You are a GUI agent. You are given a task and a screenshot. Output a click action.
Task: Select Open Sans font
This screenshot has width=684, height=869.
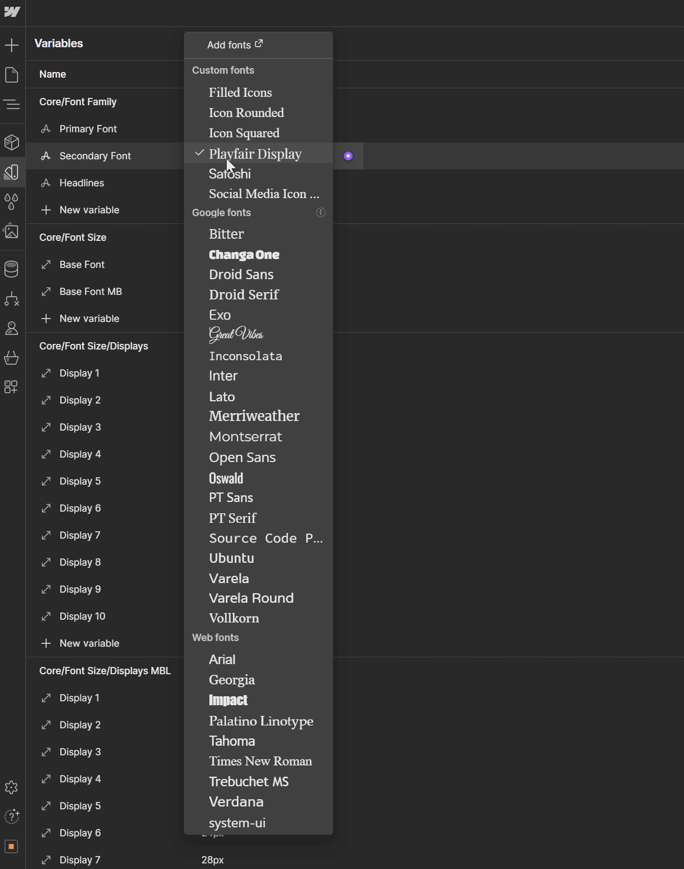point(258,457)
